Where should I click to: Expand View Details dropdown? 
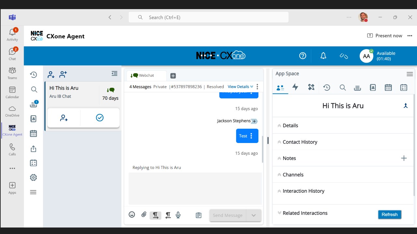[x=240, y=86]
